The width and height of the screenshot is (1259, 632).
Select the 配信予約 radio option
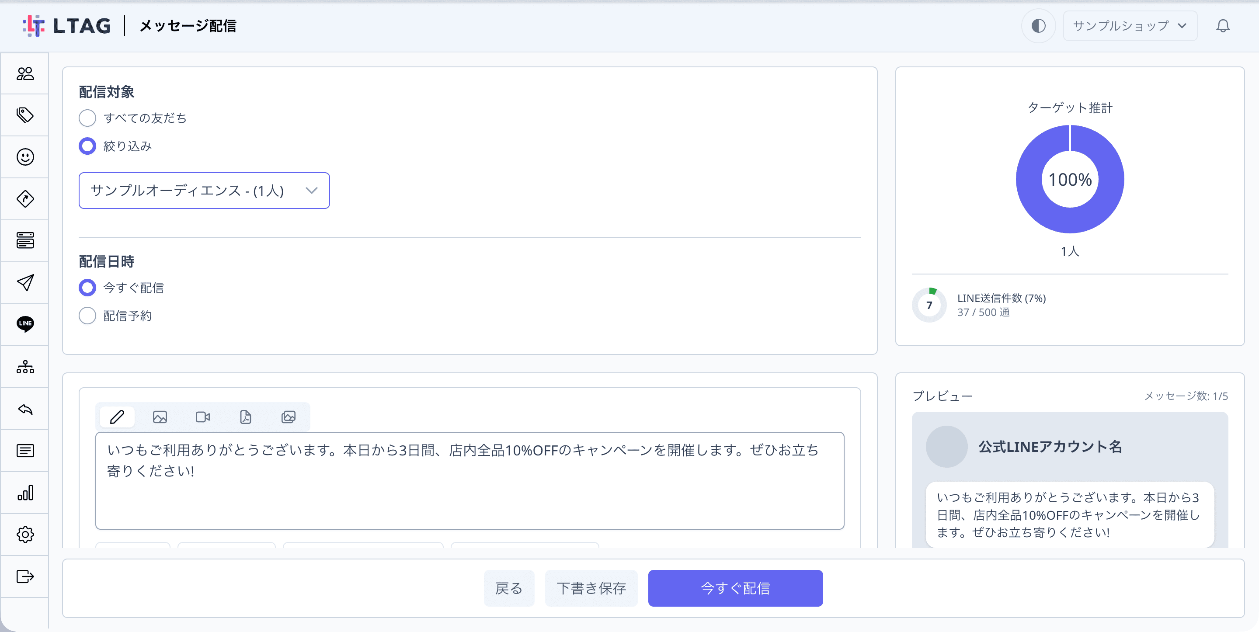click(x=87, y=315)
